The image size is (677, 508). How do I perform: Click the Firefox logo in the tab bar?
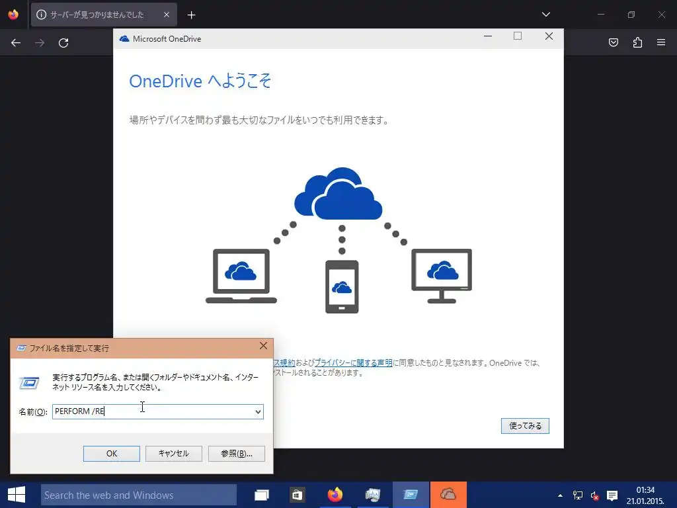(13, 15)
